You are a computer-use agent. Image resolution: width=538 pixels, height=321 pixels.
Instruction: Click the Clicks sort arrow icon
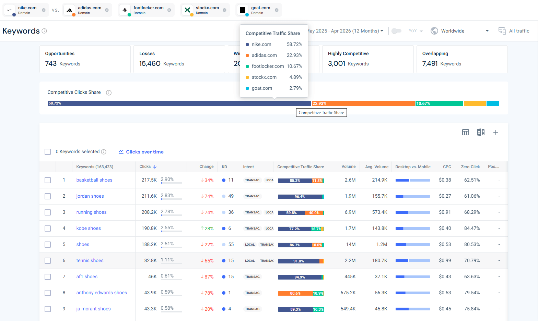click(x=155, y=167)
